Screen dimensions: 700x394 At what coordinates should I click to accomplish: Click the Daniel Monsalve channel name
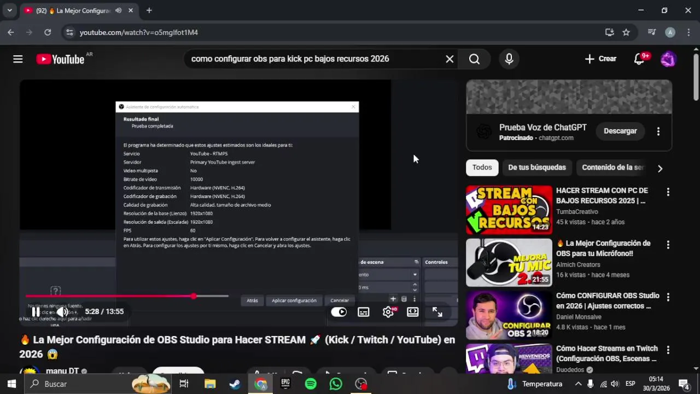coord(579,317)
